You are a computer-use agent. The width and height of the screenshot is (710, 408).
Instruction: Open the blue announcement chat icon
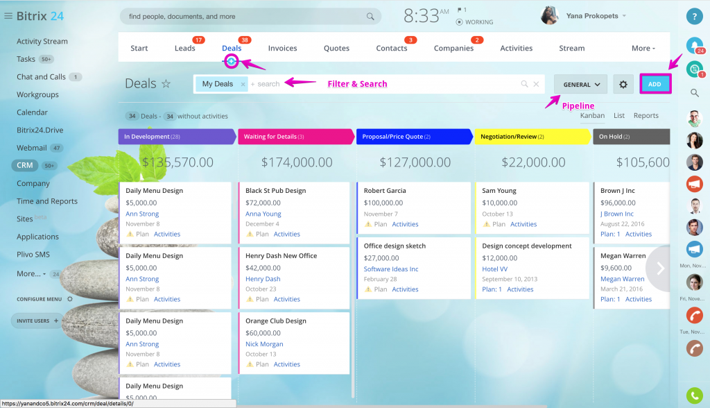click(x=694, y=249)
